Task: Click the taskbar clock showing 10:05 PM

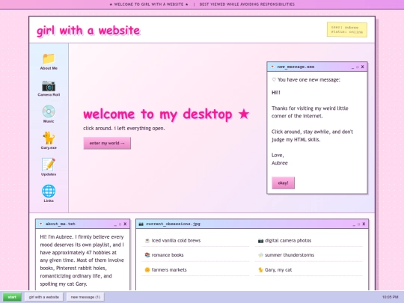Action: tap(391, 297)
